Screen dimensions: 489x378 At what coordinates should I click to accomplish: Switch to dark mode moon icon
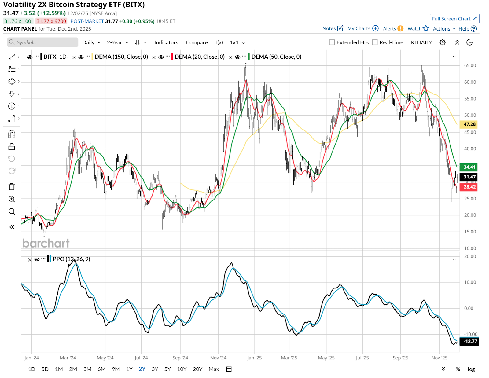click(469, 42)
